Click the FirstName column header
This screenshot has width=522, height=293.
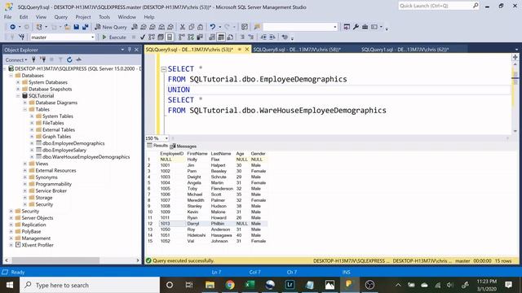pyautogui.click(x=197, y=154)
